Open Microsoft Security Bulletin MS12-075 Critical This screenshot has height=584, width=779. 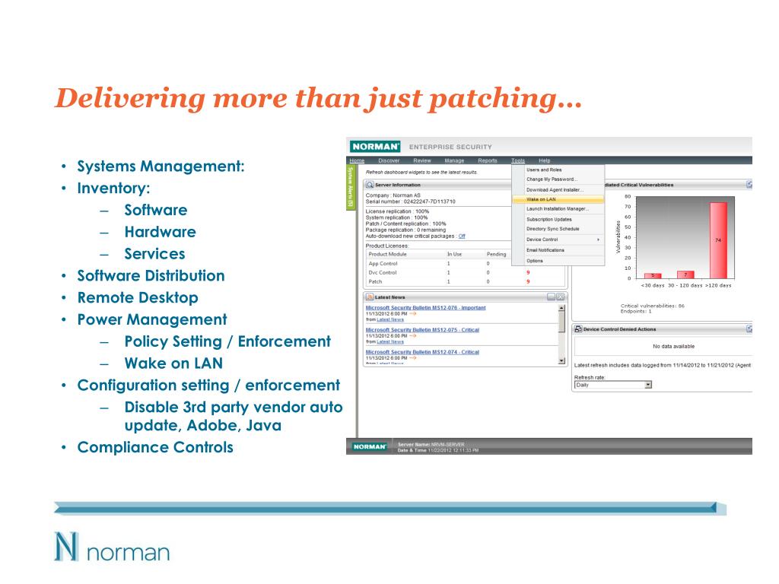pyautogui.click(x=422, y=330)
